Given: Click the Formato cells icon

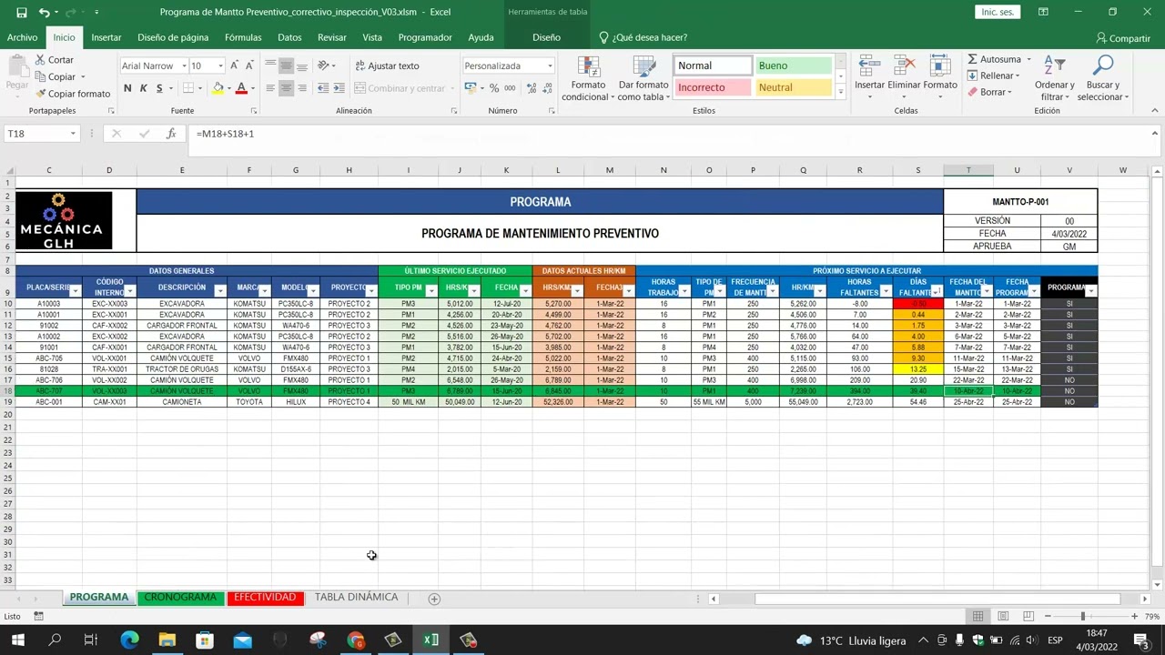Looking at the screenshot, I should 939,66.
